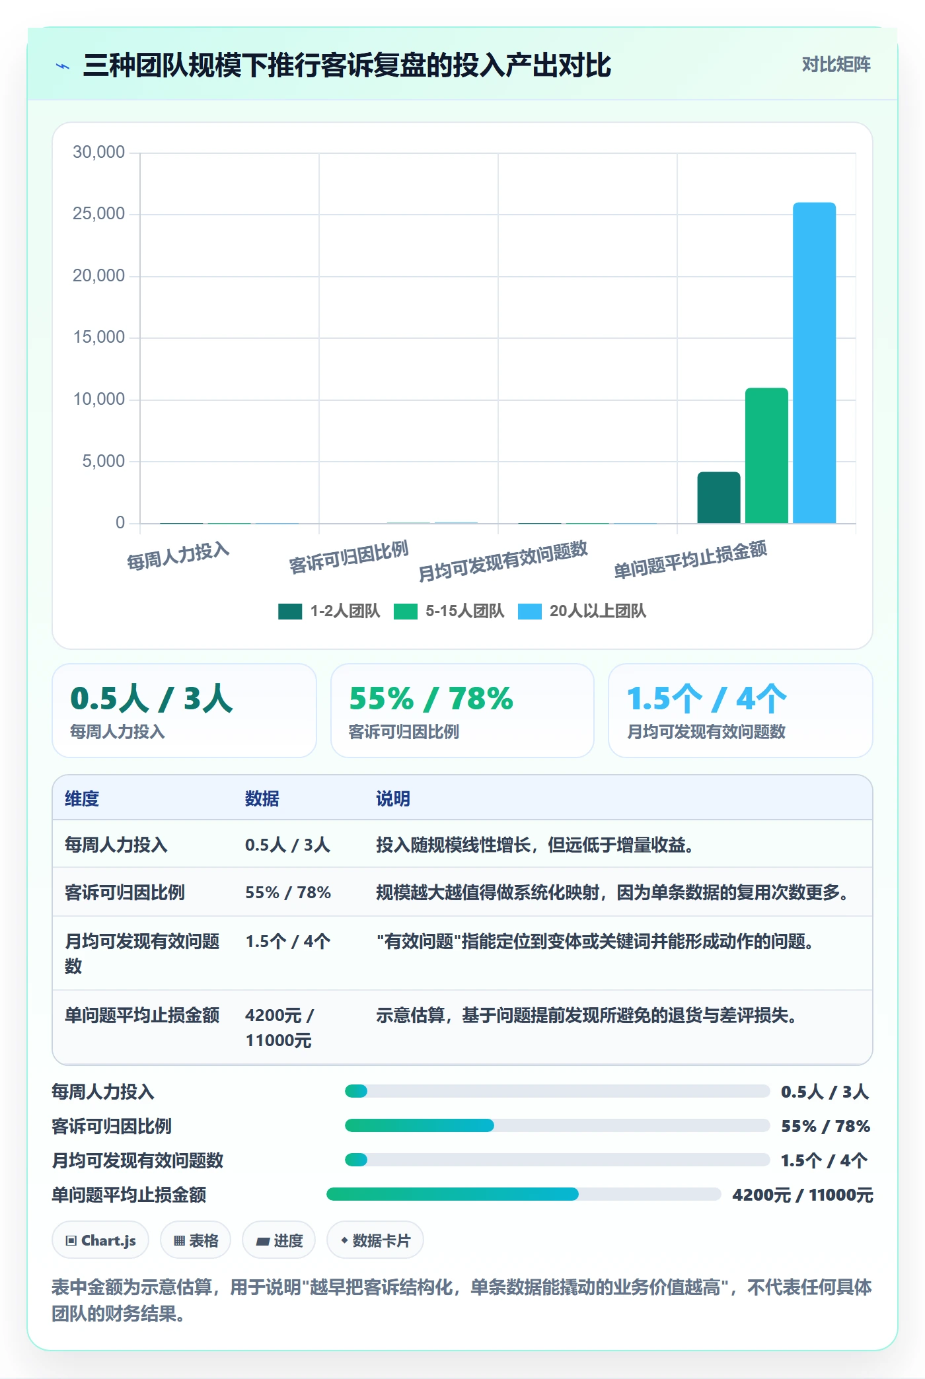Click the 月均可发现有效问题数 x-axis label
This screenshot has width=925, height=1379.
503,561
